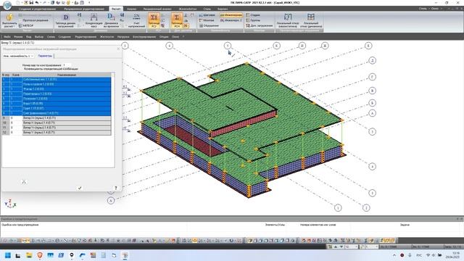Open the Файл menu
This screenshot has height=261, width=464.
pyautogui.click(x=7, y=37)
